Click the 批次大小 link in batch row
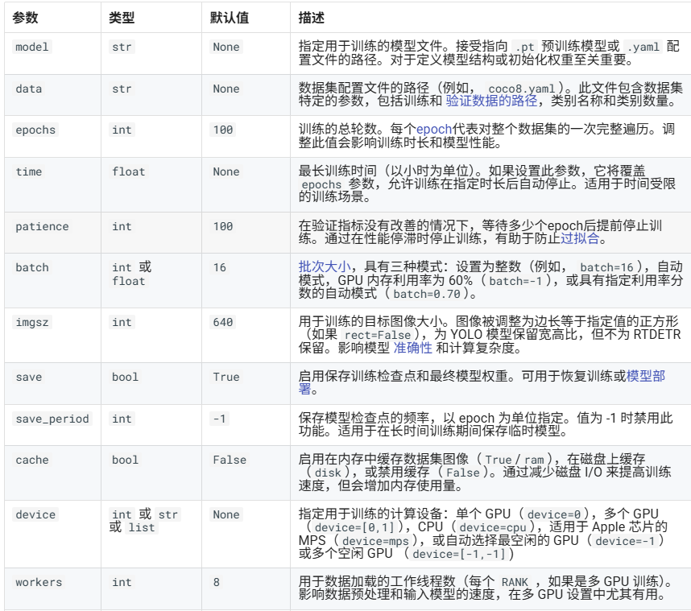Image resolution: width=691 pixels, height=611 pixels. click(325, 266)
